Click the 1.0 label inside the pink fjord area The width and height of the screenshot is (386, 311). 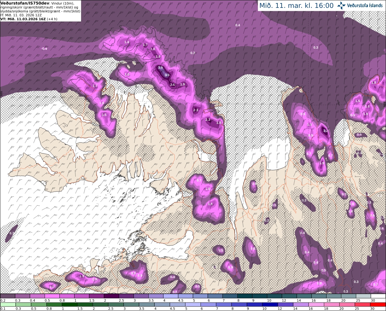click(x=127, y=74)
